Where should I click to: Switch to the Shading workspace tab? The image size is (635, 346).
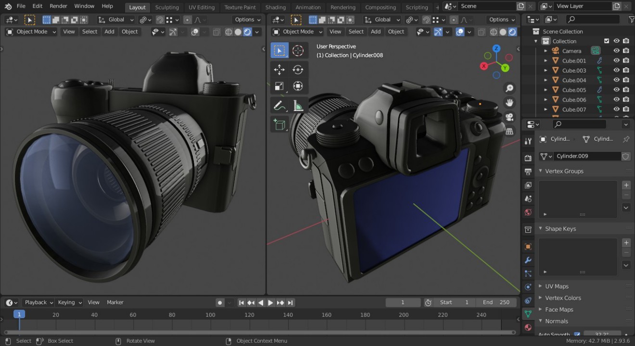click(275, 7)
